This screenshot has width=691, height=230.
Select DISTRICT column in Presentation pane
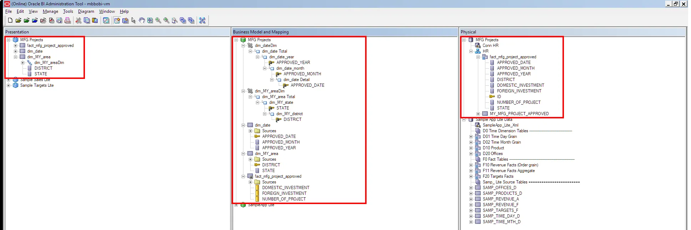[43, 68]
